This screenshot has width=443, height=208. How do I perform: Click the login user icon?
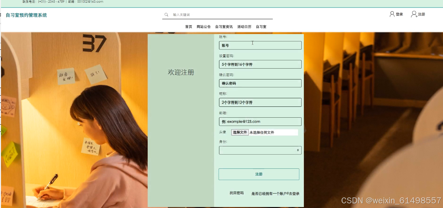392,14
